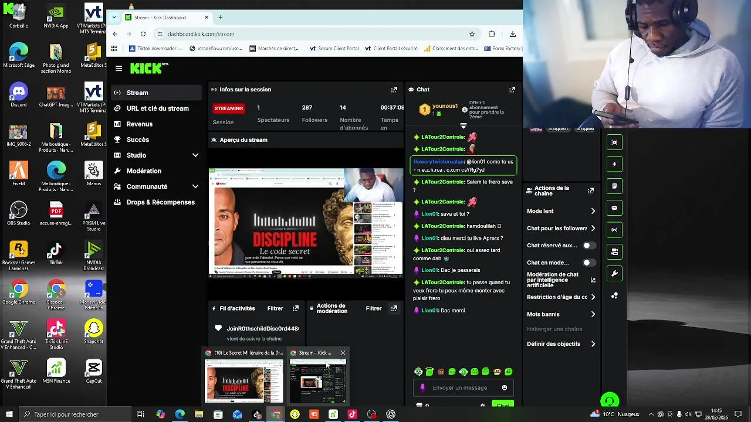The height and width of the screenshot is (422, 751).
Task: Open Modération de chat par intelligence artificielle
Action: coord(561,280)
